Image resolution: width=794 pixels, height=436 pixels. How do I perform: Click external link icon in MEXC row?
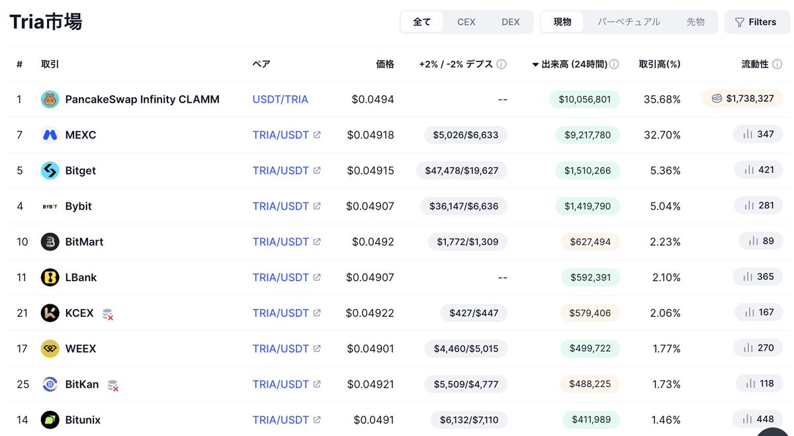317,135
